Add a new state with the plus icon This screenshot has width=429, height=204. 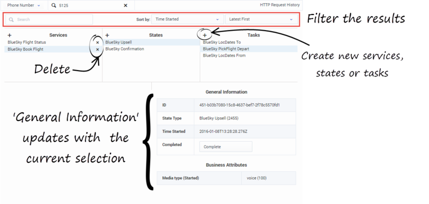[107, 35]
